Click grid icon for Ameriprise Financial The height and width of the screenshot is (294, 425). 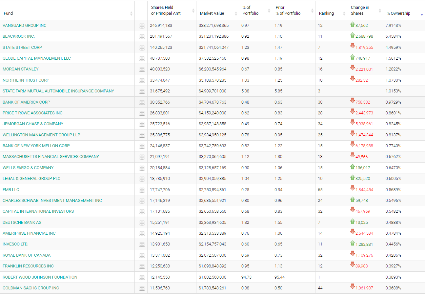tap(142, 234)
